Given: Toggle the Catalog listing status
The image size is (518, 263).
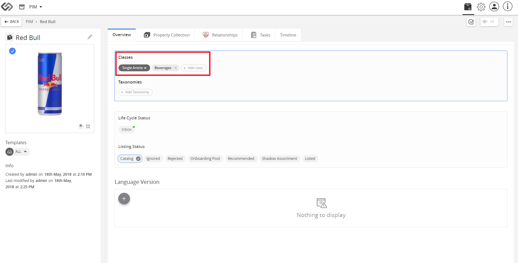Looking at the screenshot, I should pos(130,159).
